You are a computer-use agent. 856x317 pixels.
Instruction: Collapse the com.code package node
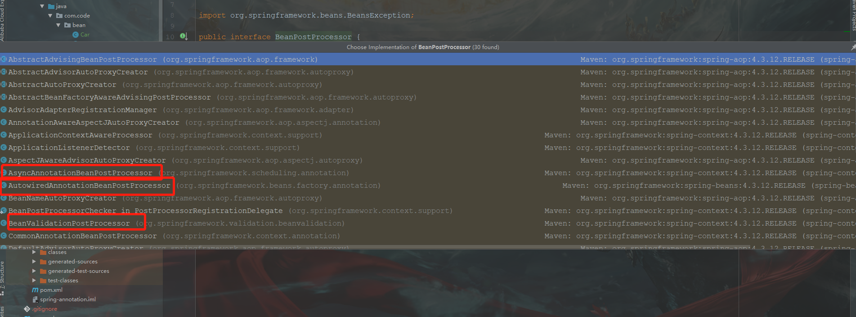[x=50, y=16]
